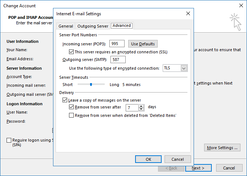Switch to the Outgoing Server tab
Viewport: 247px width, 176px height.
coord(93,26)
